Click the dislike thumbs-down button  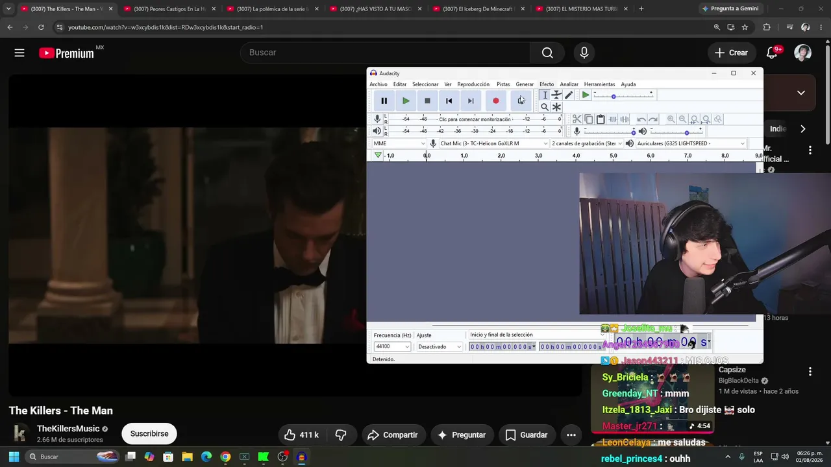pos(341,435)
